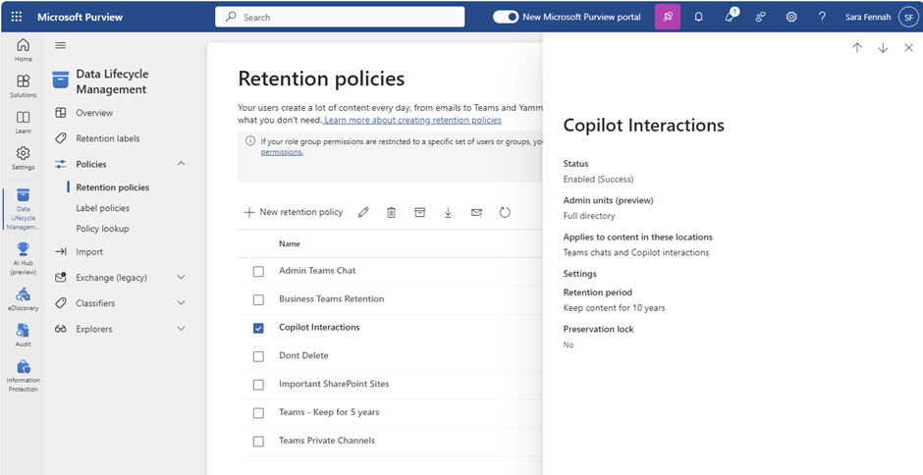Click the archive box toolbar icon

(x=419, y=213)
